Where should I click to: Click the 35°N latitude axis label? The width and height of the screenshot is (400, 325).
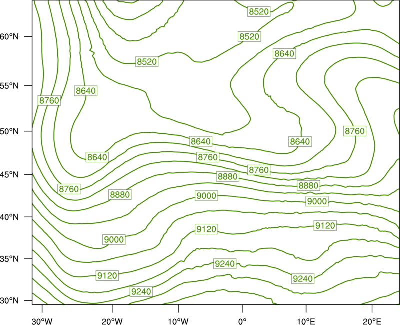click(9, 259)
